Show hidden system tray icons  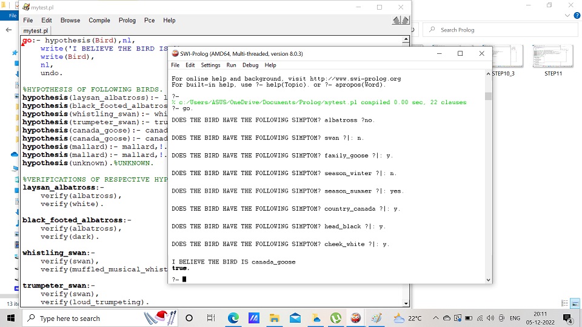click(x=436, y=318)
